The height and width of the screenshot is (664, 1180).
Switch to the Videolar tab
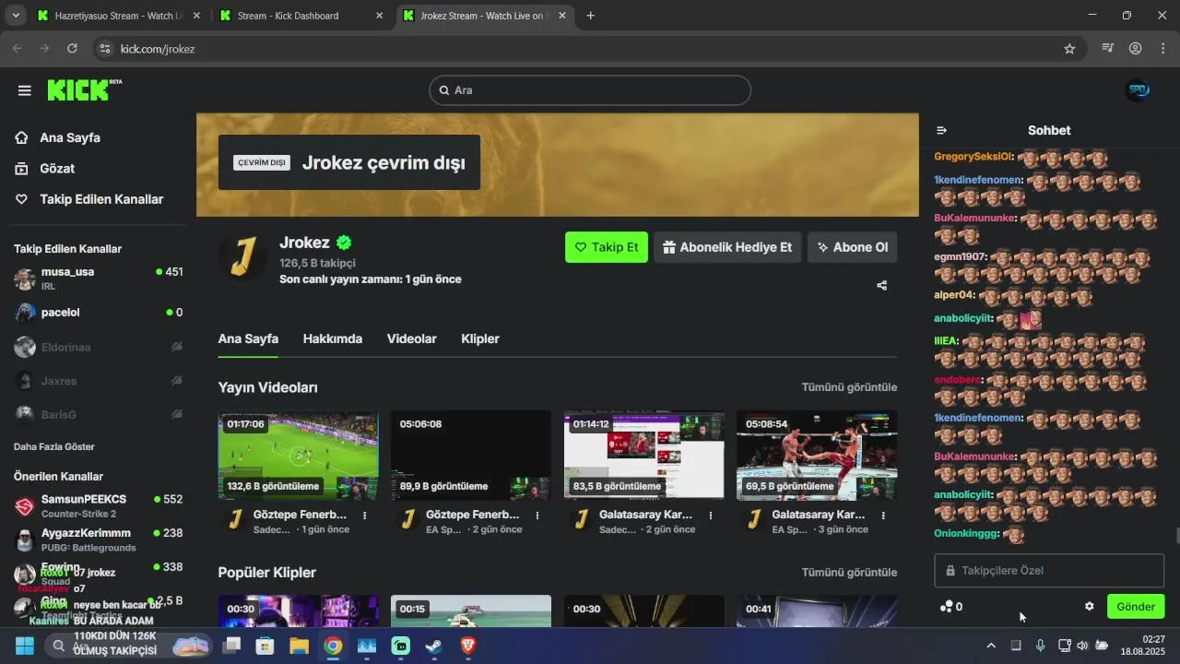(x=412, y=338)
